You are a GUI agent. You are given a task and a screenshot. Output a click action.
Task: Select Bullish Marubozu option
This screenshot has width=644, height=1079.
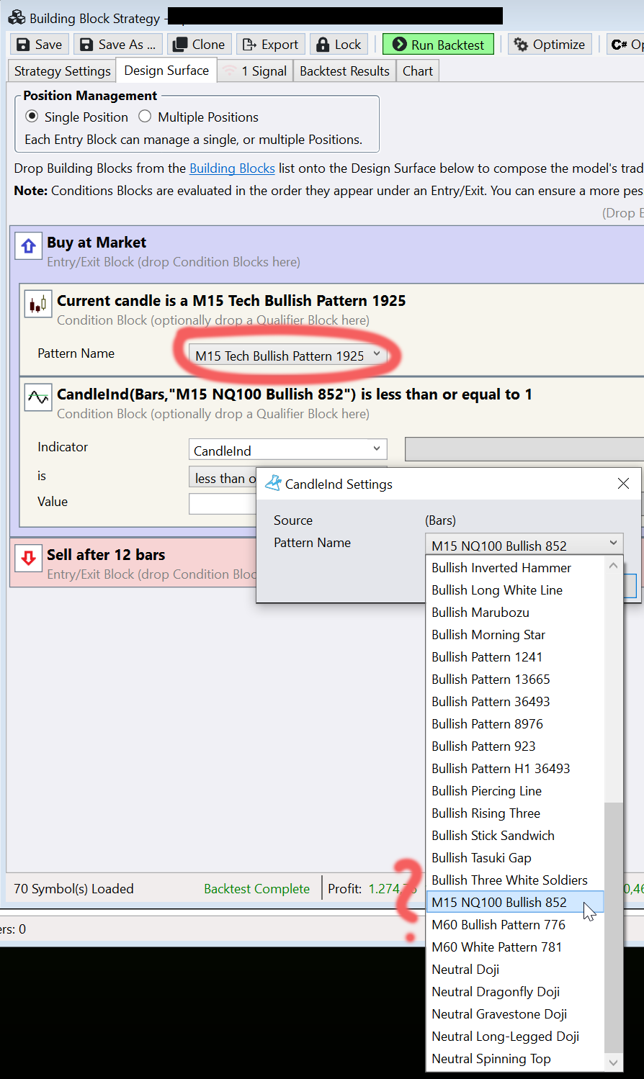click(514, 613)
